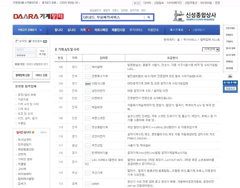Click the orange icon beside 실시간 삽니다

(33, 133)
